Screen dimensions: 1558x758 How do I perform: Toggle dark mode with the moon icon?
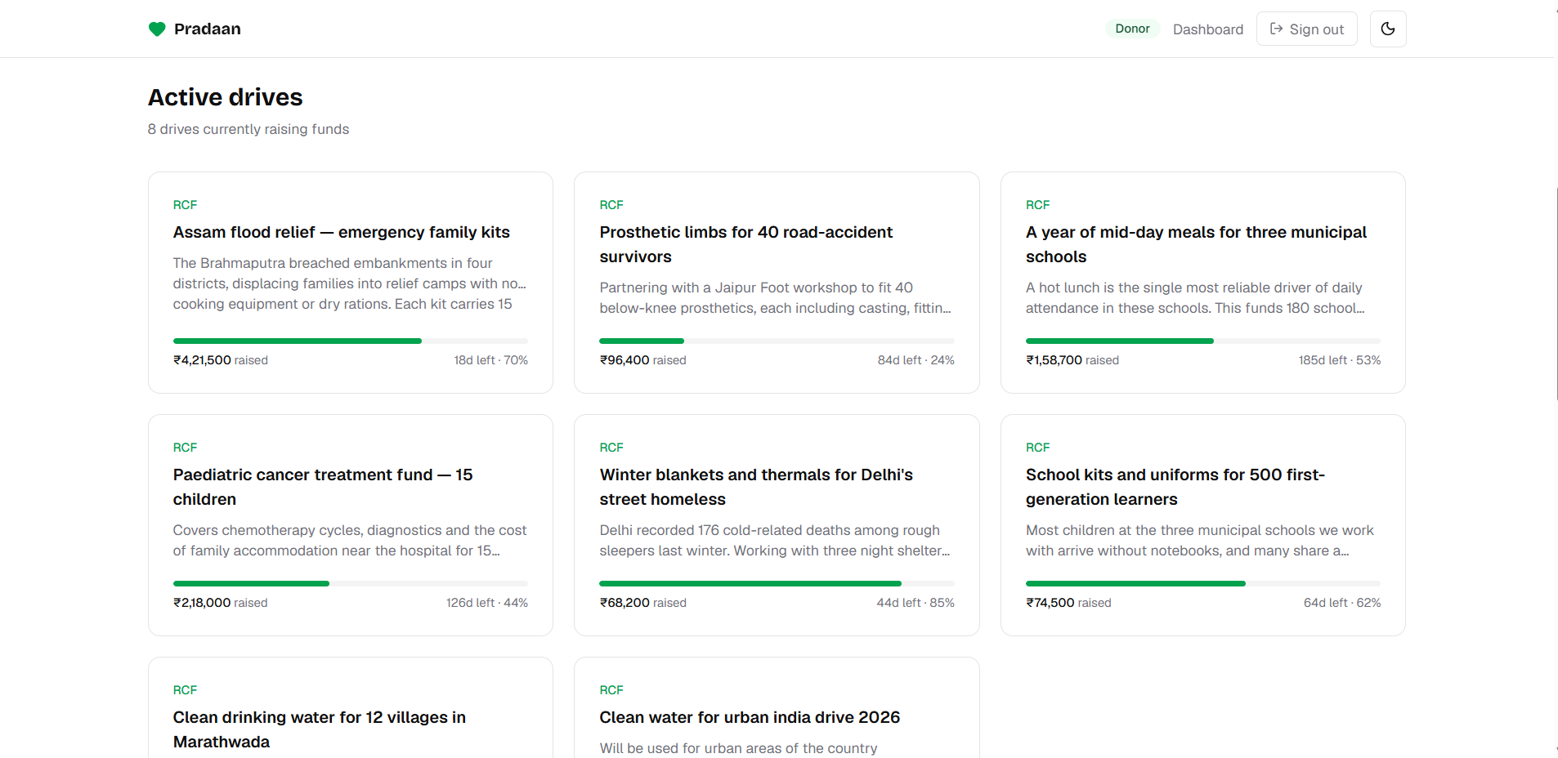coord(1388,29)
